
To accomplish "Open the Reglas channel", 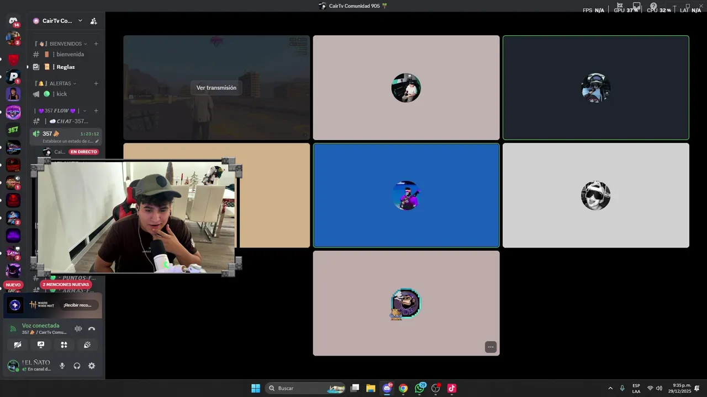I will [x=65, y=67].
